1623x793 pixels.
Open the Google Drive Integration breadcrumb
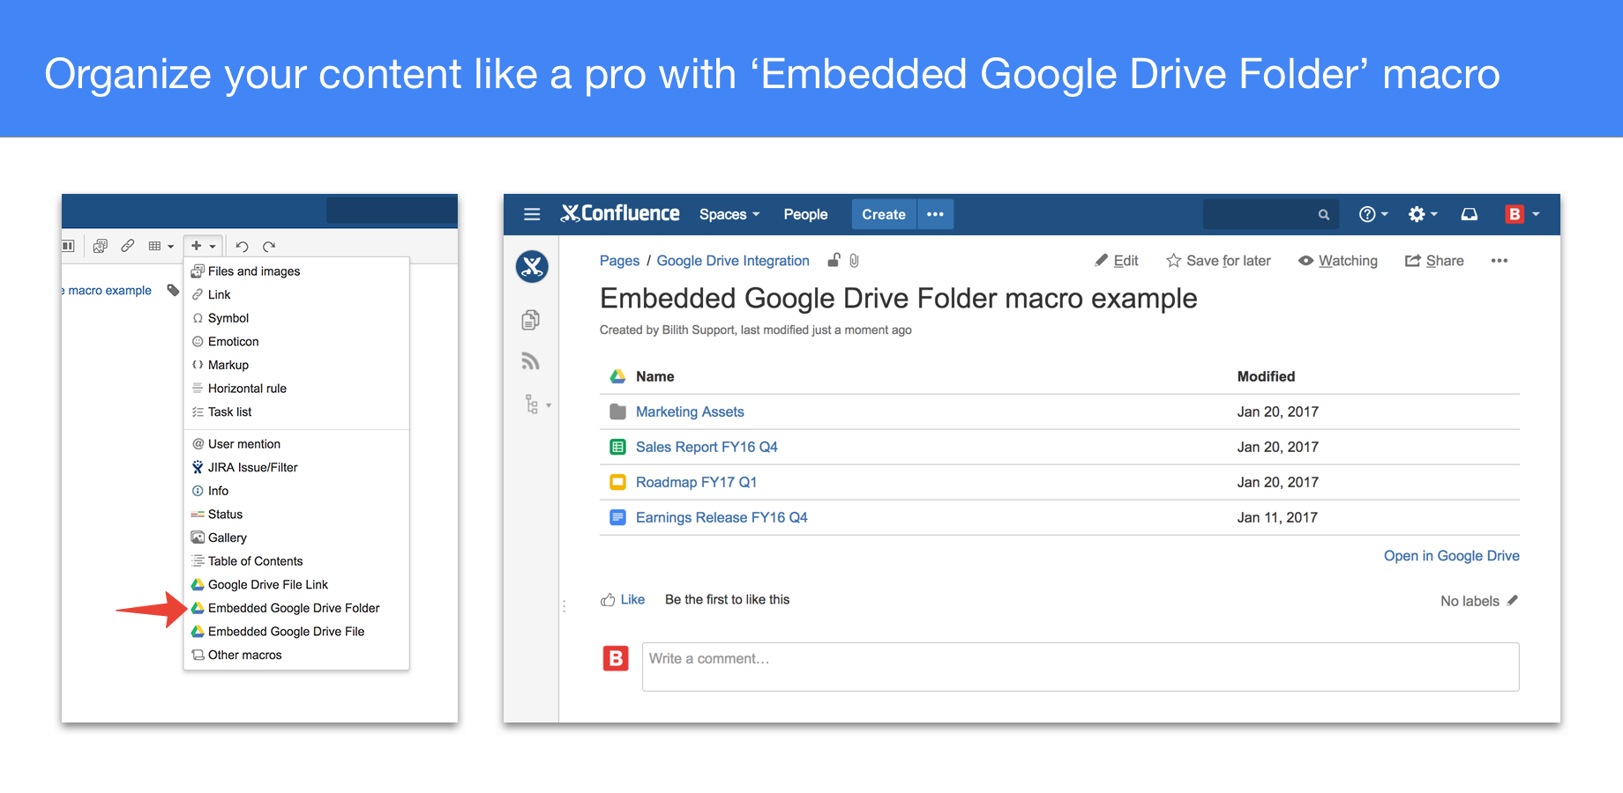733,261
